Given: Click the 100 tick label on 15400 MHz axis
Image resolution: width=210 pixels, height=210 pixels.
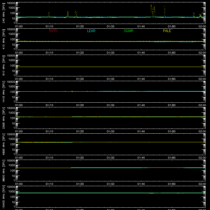Looking at the screenshot, I should click(x=13, y=197).
